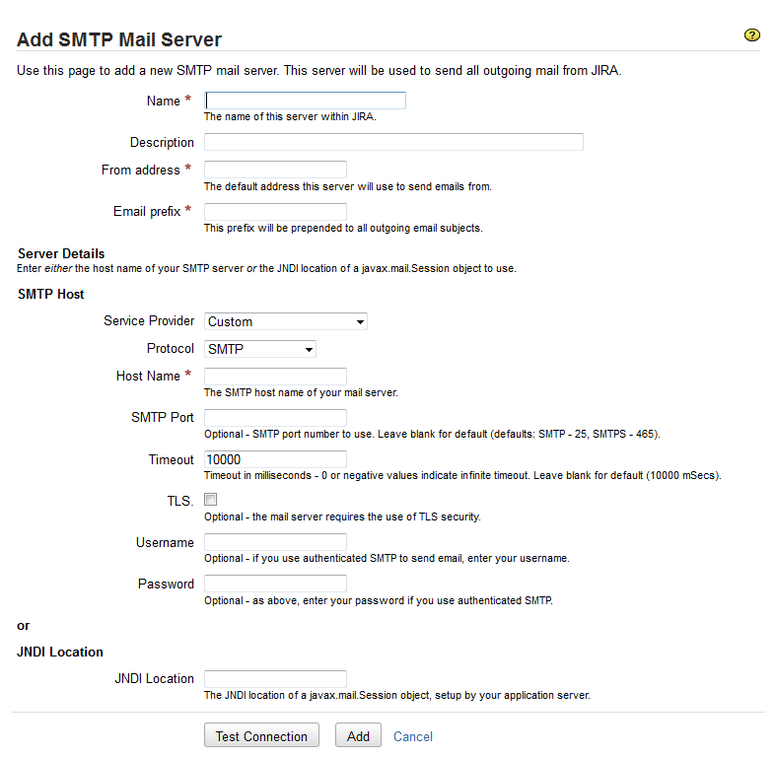The width and height of the screenshot is (776, 758).
Task: Click the Email prefix input box
Action: (x=275, y=211)
